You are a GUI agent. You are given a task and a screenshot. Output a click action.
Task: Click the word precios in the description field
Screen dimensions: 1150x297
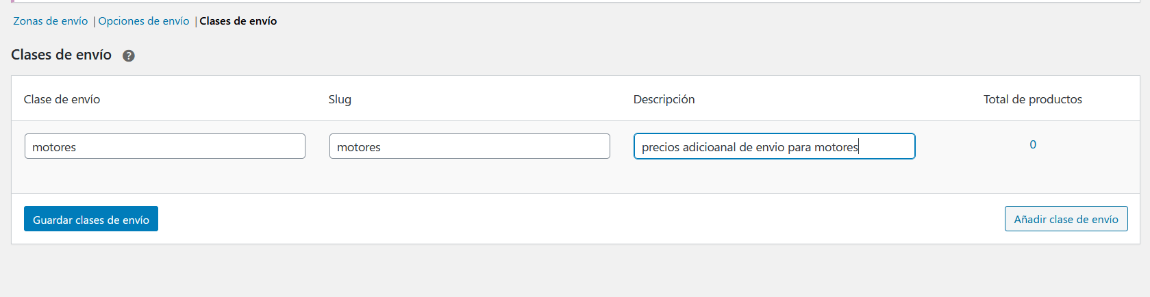660,147
